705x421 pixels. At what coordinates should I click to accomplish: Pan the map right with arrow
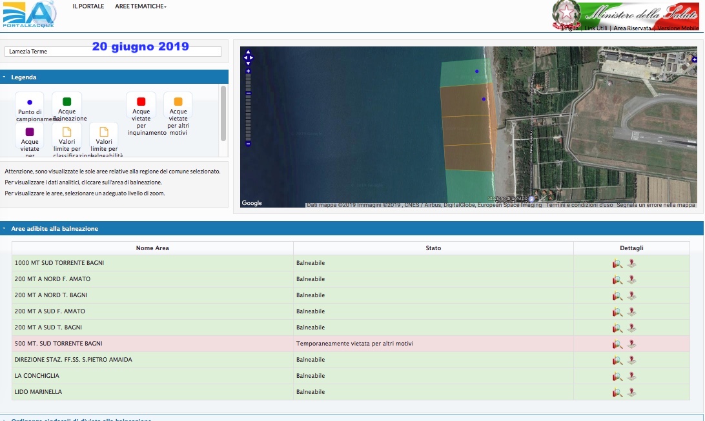pos(251,57)
